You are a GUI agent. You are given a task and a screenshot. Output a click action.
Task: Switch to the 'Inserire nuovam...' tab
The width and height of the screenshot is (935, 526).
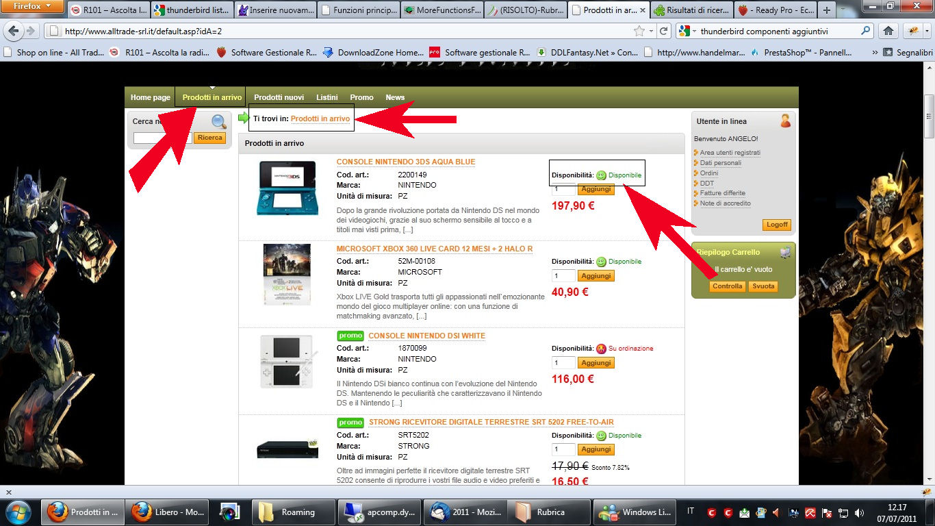click(x=274, y=10)
